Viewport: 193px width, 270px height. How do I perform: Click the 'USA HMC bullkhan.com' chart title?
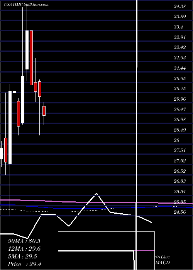pyautogui.click(x=26, y=5)
